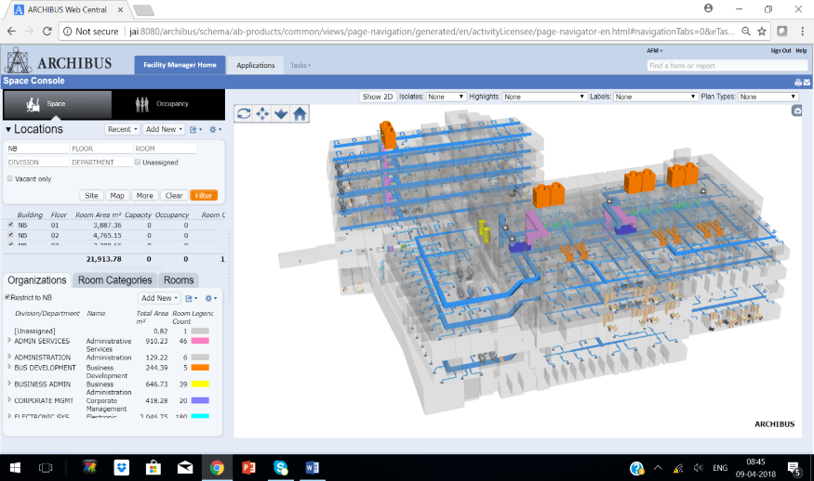Click the rotate/refresh 3D view icon
Viewport: 814px width, 481px height.
(244, 113)
